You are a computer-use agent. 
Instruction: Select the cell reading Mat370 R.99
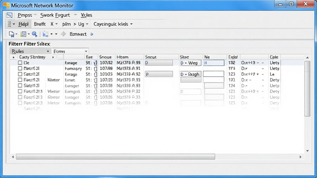128,63
